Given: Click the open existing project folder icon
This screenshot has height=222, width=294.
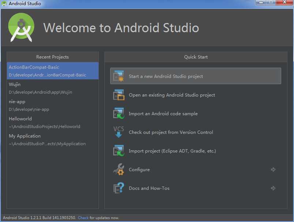Looking at the screenshot, I should pyautogui.click(x=119, y=95).
